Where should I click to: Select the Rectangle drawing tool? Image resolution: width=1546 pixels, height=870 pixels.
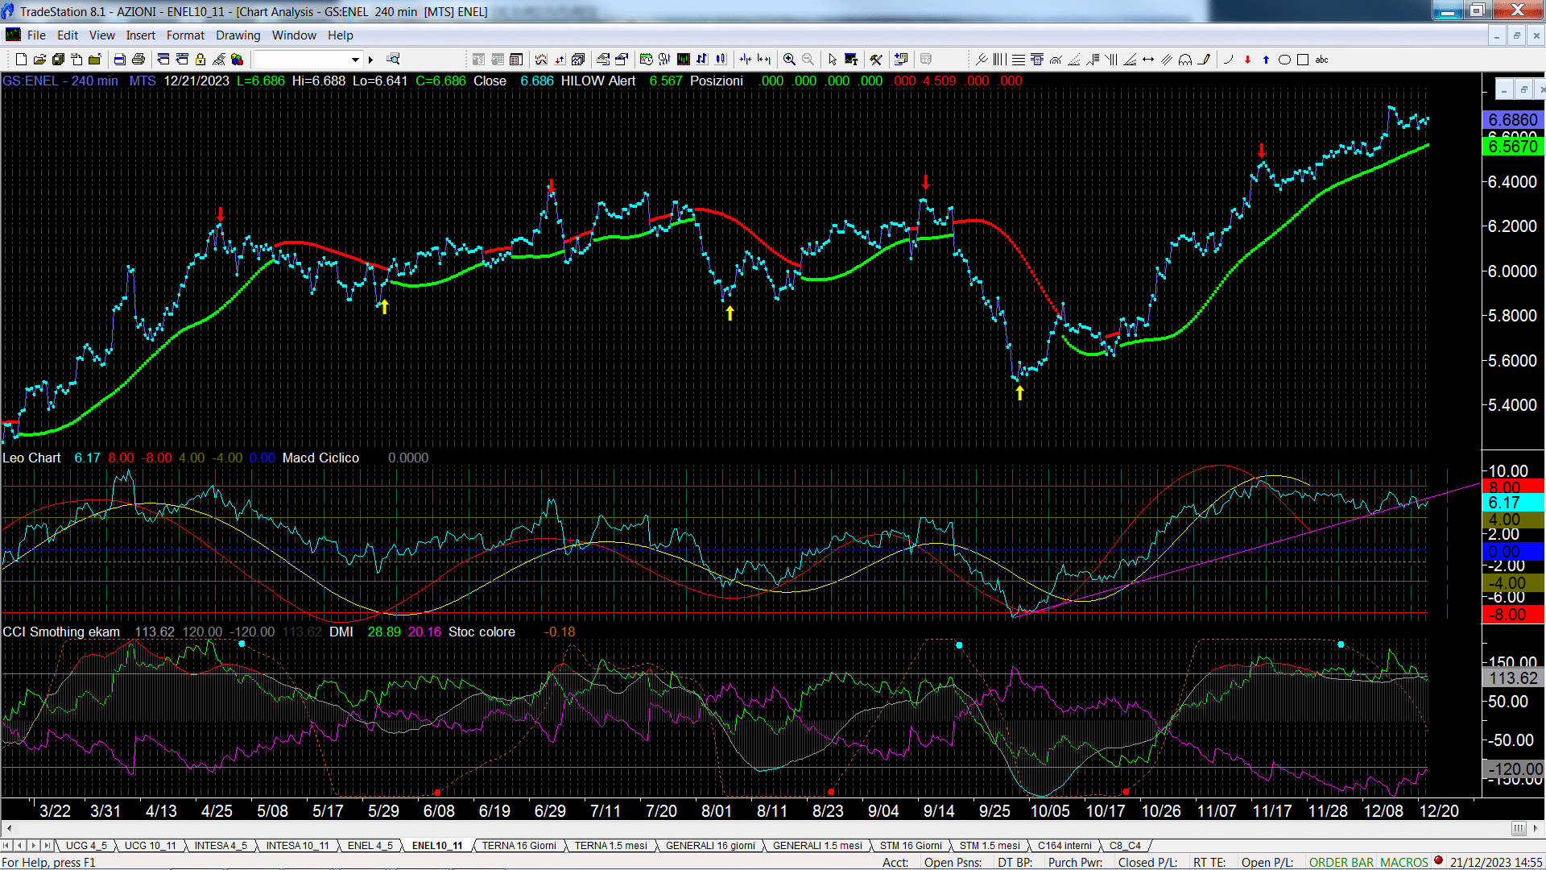click(1303, 59)
